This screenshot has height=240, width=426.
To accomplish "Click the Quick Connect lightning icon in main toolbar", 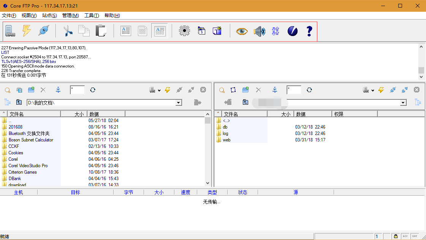I will tap(27, 31).
